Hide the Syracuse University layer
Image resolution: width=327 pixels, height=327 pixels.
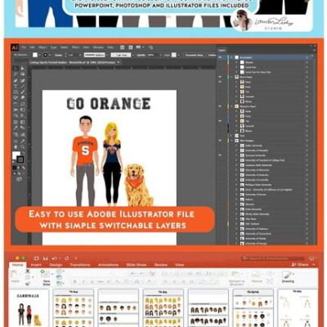[x=220, y=155]
